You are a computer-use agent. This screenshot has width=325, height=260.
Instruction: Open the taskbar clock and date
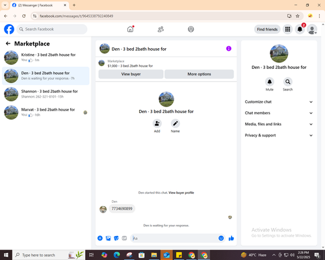point(304,255)
